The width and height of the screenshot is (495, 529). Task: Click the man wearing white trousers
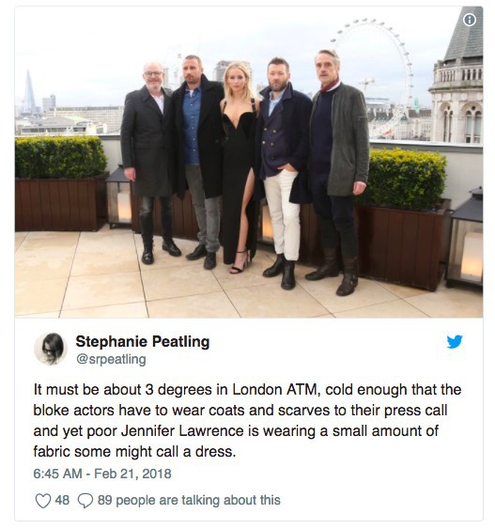[x=283, y=172]
